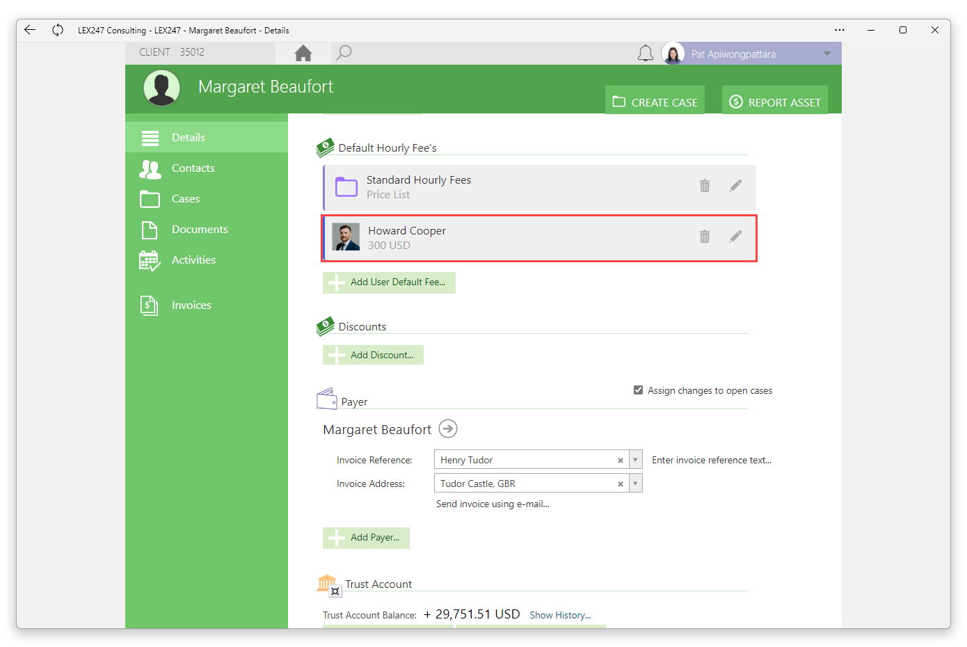Edit the Standard Hourly Fees entry
The width and height of the screenshot is (967, 647).
(735, 186)
